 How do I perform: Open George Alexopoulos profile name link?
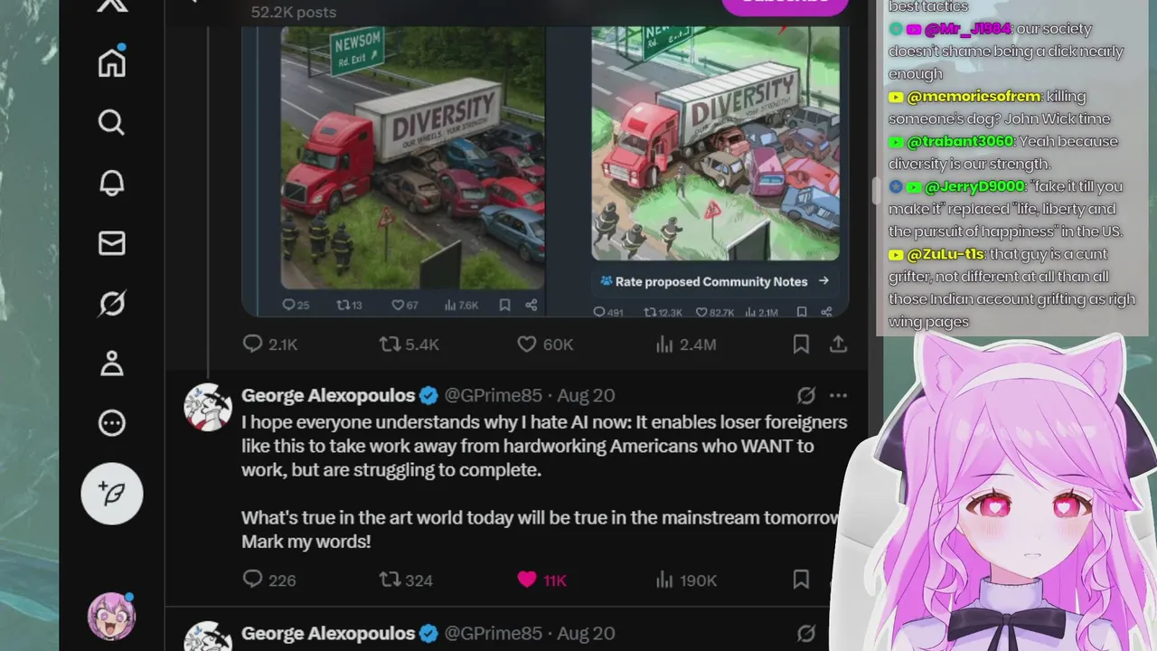[x=328, y=395]
